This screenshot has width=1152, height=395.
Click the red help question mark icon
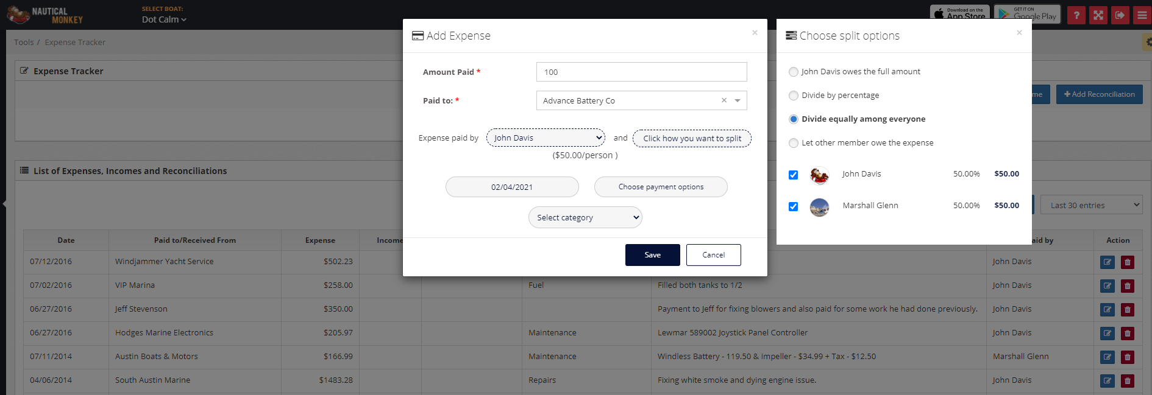pyautogui.click(x=1076, y=15)
